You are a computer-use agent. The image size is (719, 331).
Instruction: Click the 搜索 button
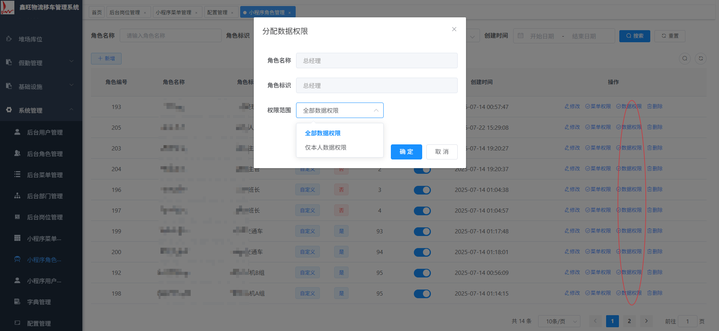(635, 36)
